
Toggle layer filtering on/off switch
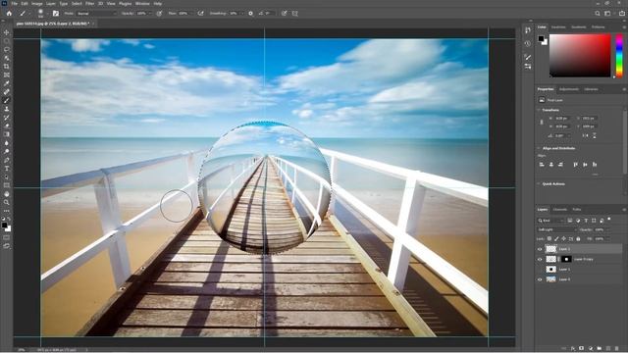pos(609,220)
